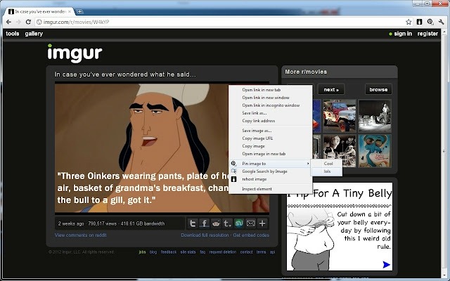Screen dimensions: 450x281
Task: Go to next image with 'next »' button
Action: [x=331, y=89]
